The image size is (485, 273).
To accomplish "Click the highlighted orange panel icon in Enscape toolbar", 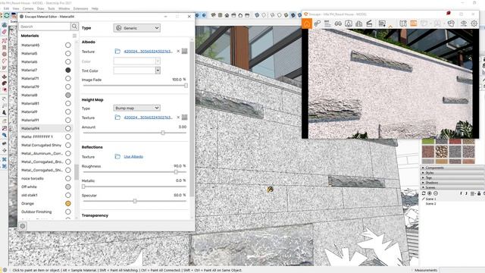I will pos(414,24).
